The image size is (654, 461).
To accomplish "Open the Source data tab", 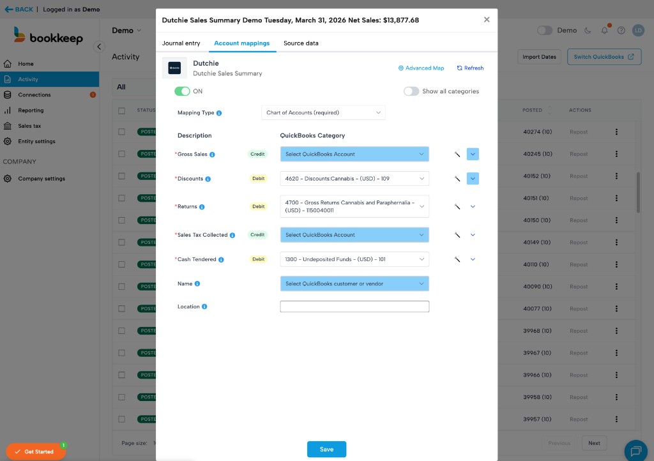I will [301, 44].
